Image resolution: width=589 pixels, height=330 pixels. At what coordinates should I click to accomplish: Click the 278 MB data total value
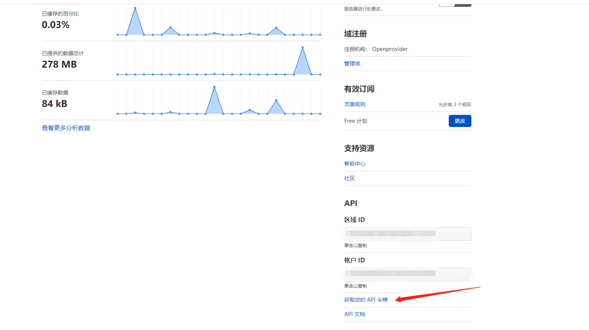click(x=59, y=64)
